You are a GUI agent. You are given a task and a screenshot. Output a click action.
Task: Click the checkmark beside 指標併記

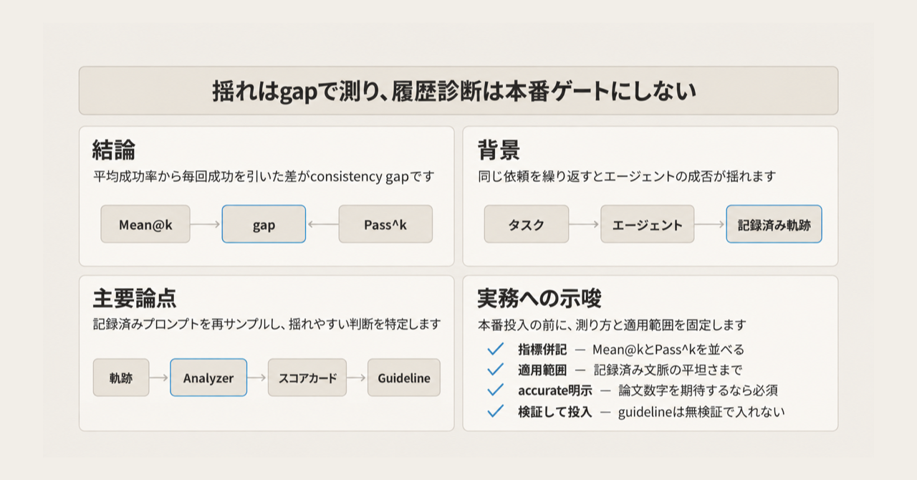(x=495, y=349)
